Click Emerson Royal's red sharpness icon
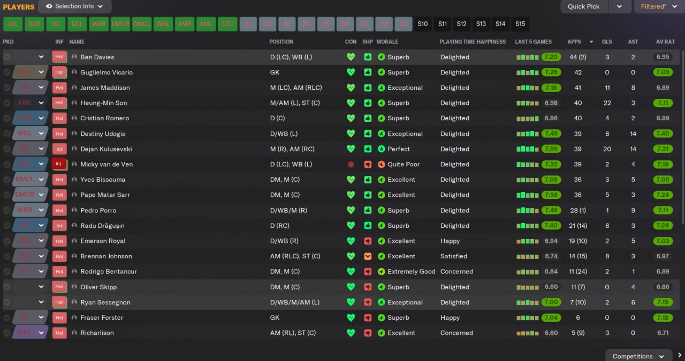The image size is (685, 361). [368, 241]
